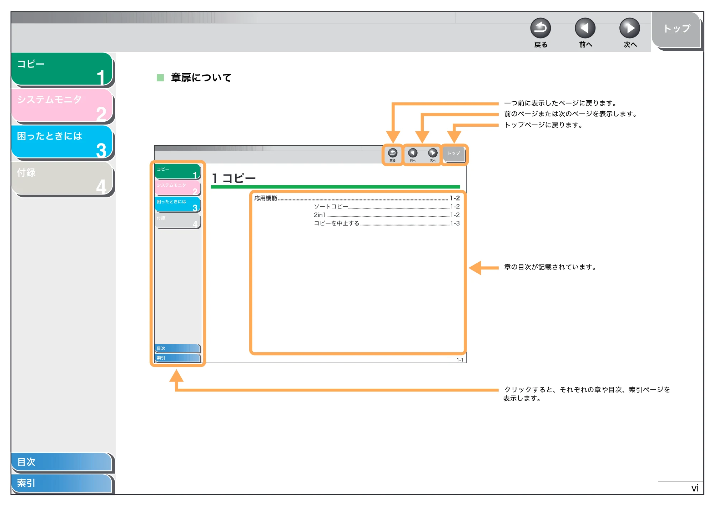
Task: Click the 1 コピー chapter title in the illustration
Action: (234, 178)
